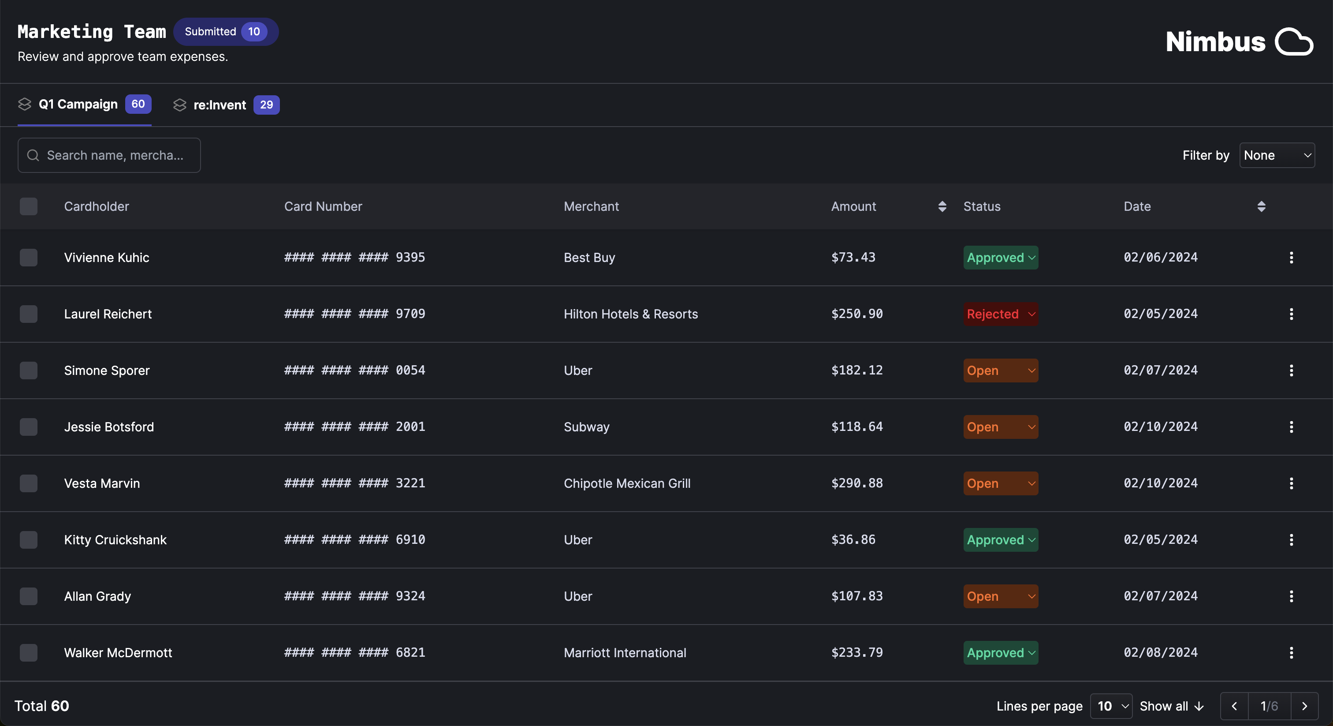Image resolution: width=1333 pixels, height=726 pixels.
Task: Change Walker McDermott's Approved status dropdown
Action: 1000,652
